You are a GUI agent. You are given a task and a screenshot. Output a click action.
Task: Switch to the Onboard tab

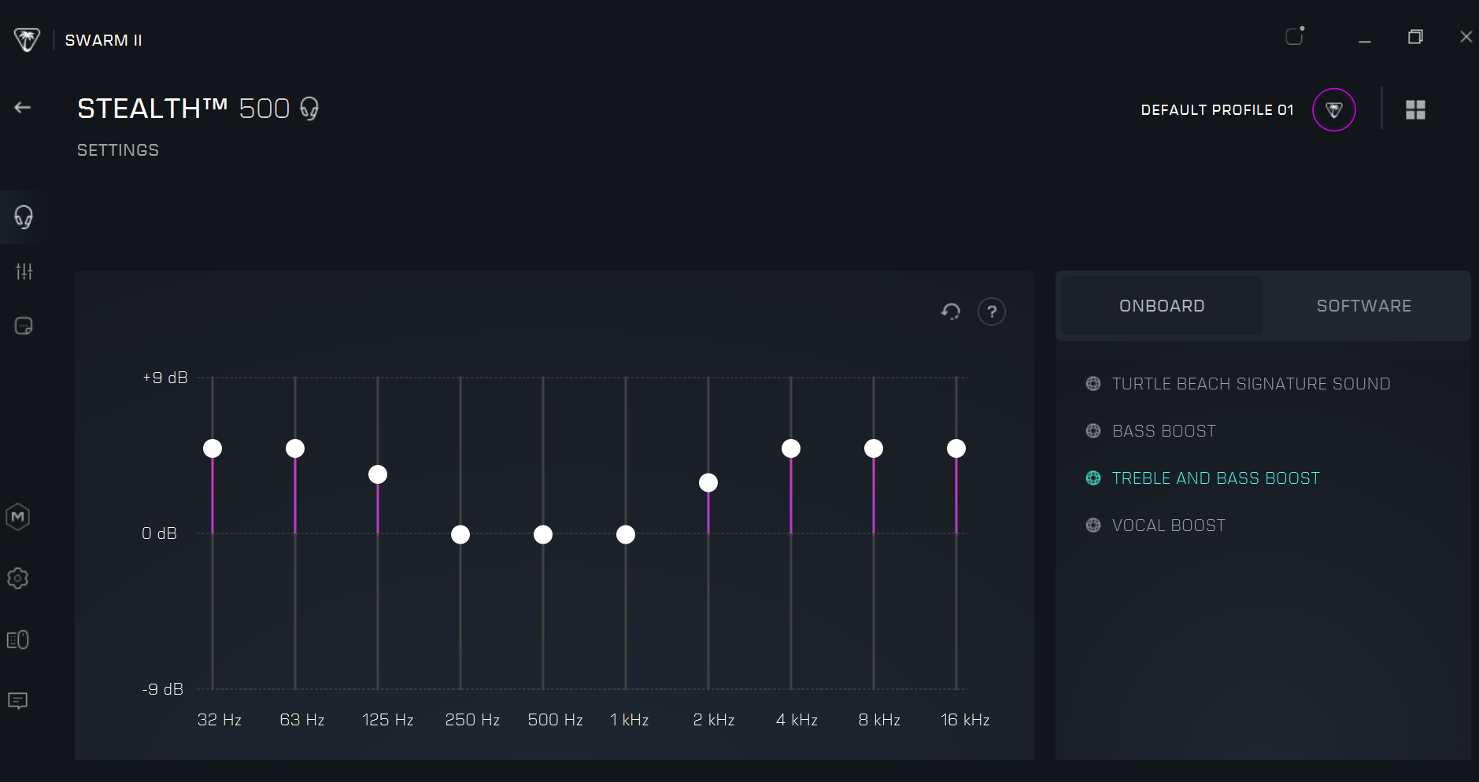1162,306
